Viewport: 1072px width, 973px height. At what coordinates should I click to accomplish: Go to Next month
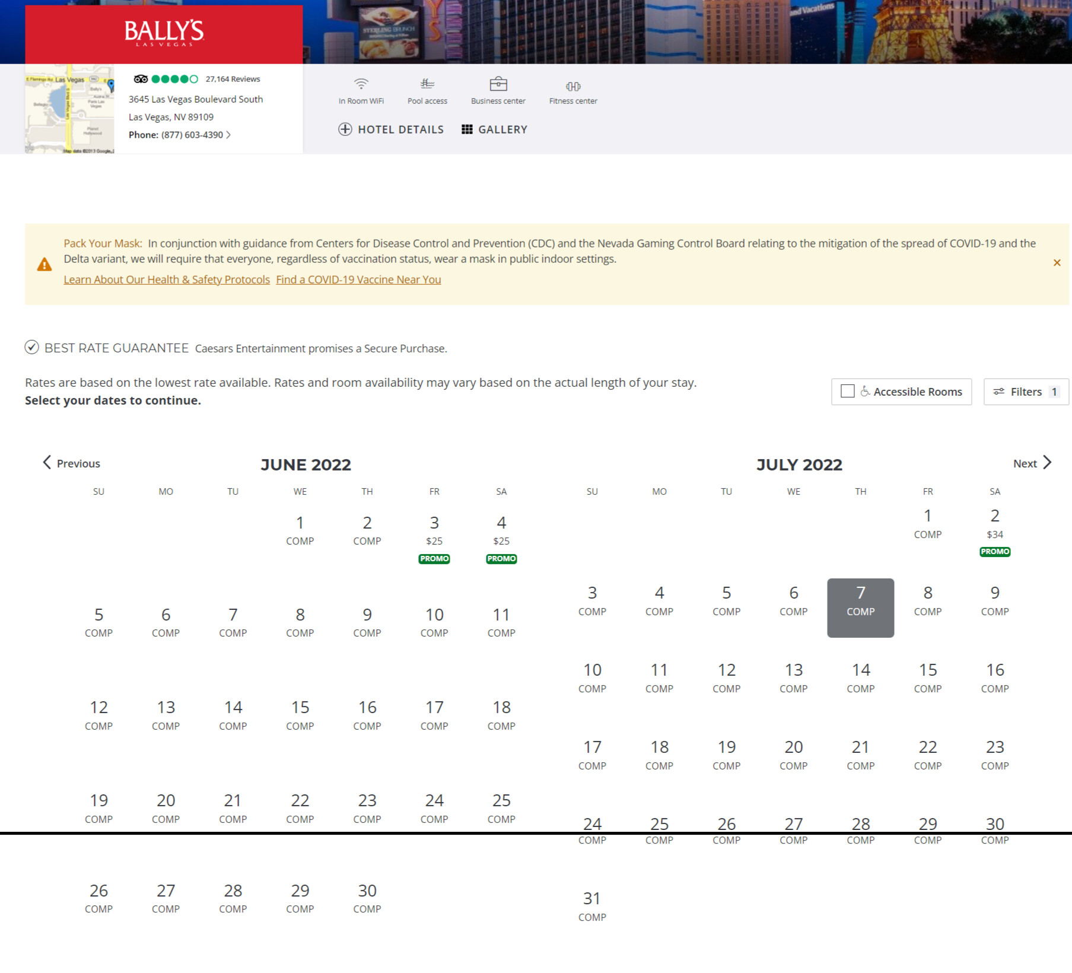pos(1032,463)
